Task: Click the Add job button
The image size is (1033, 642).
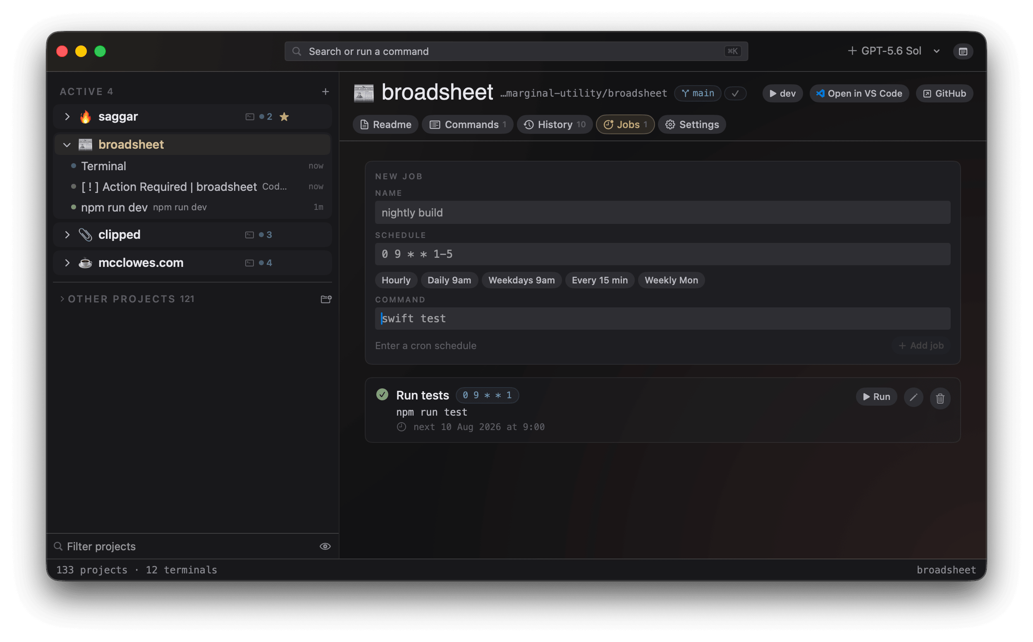Action: [921, 346]
